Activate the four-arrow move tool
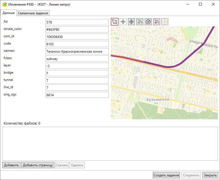This screenshot has width=220, height=180. pyautogui.click(x=132, y=22)
